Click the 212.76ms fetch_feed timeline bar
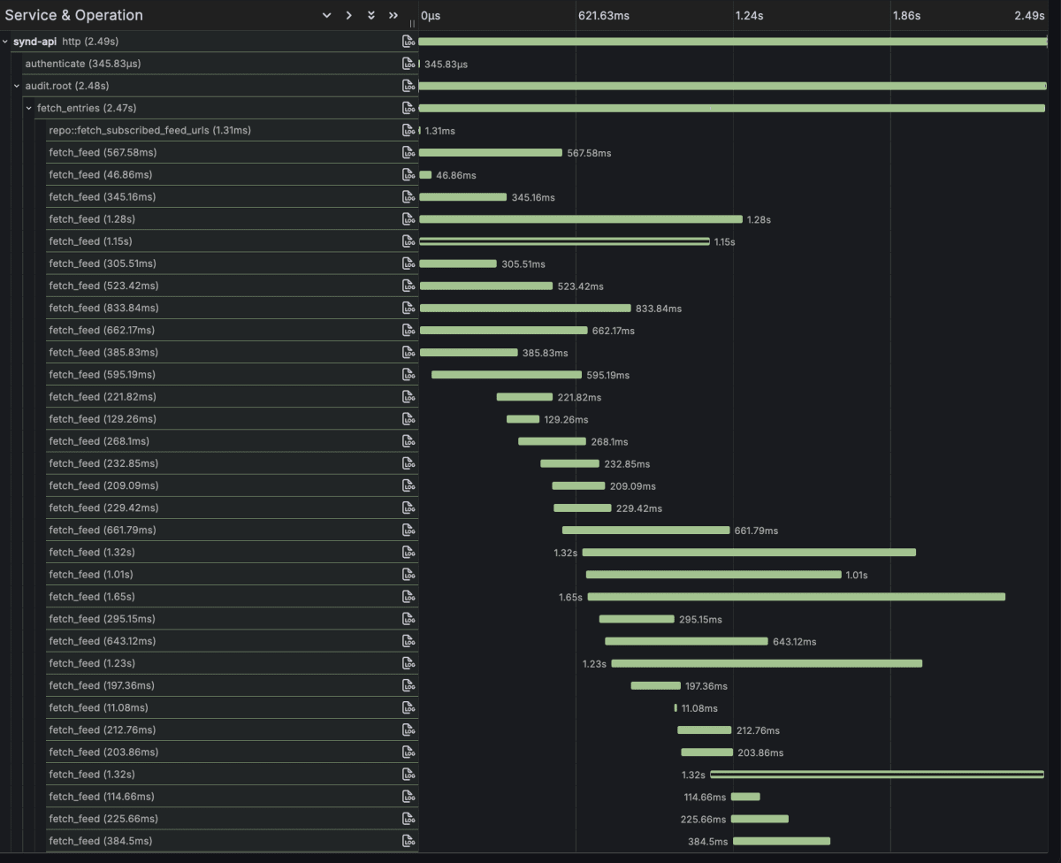1061x863 pixels. coord(705,730)
